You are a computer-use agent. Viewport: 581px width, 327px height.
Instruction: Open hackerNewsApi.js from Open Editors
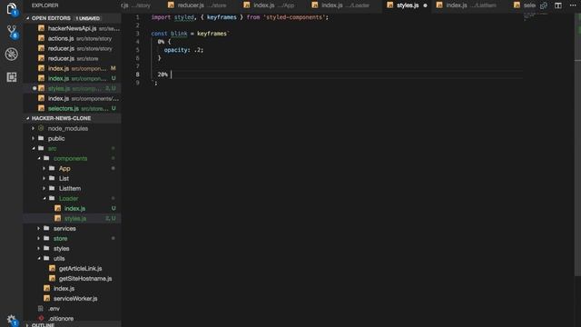tap(73, 28)
